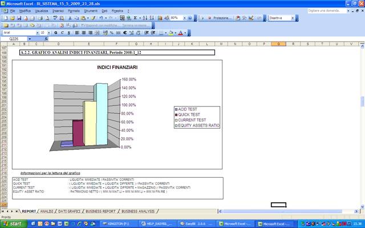Expand the paste options arrow

(x=88, y=18)
